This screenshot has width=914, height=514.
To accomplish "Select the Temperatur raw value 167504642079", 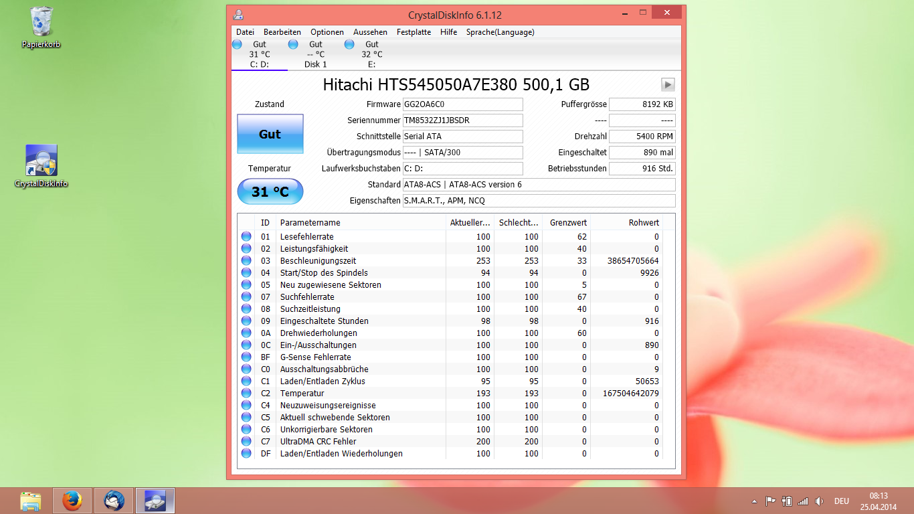I will (631, 393).
